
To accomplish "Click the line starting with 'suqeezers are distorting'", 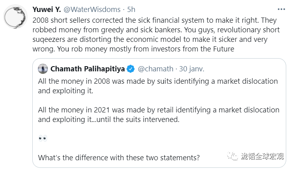I will point(160,39).
